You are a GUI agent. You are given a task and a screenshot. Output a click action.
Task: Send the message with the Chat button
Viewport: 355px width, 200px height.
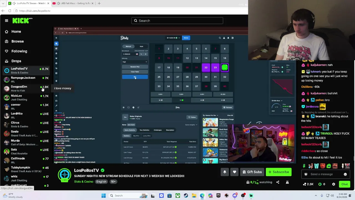344,184
